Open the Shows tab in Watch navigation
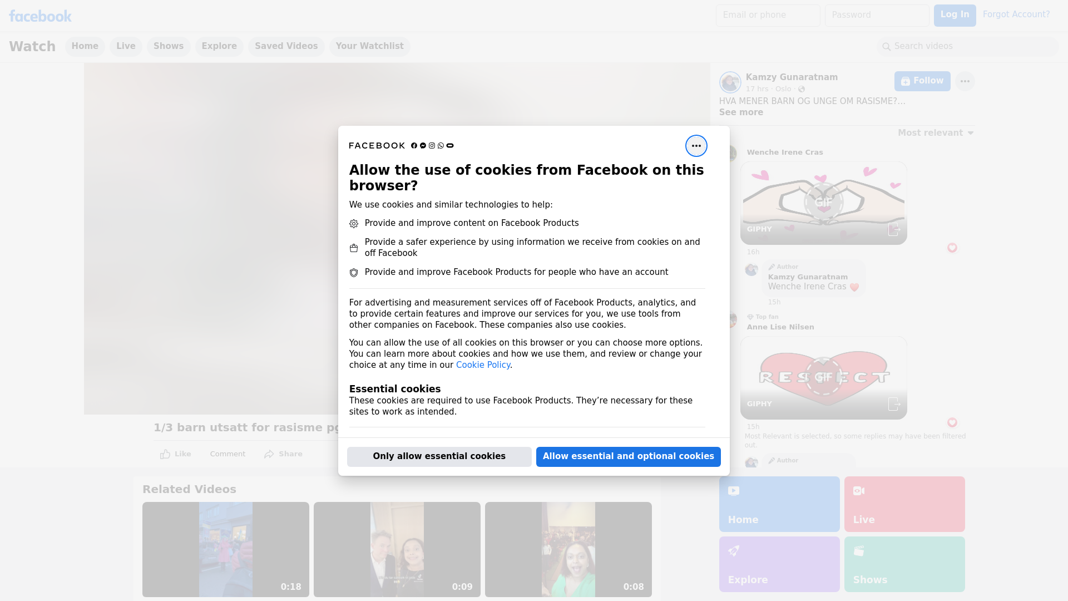The image size is (1068, 601). click(169, 46)
